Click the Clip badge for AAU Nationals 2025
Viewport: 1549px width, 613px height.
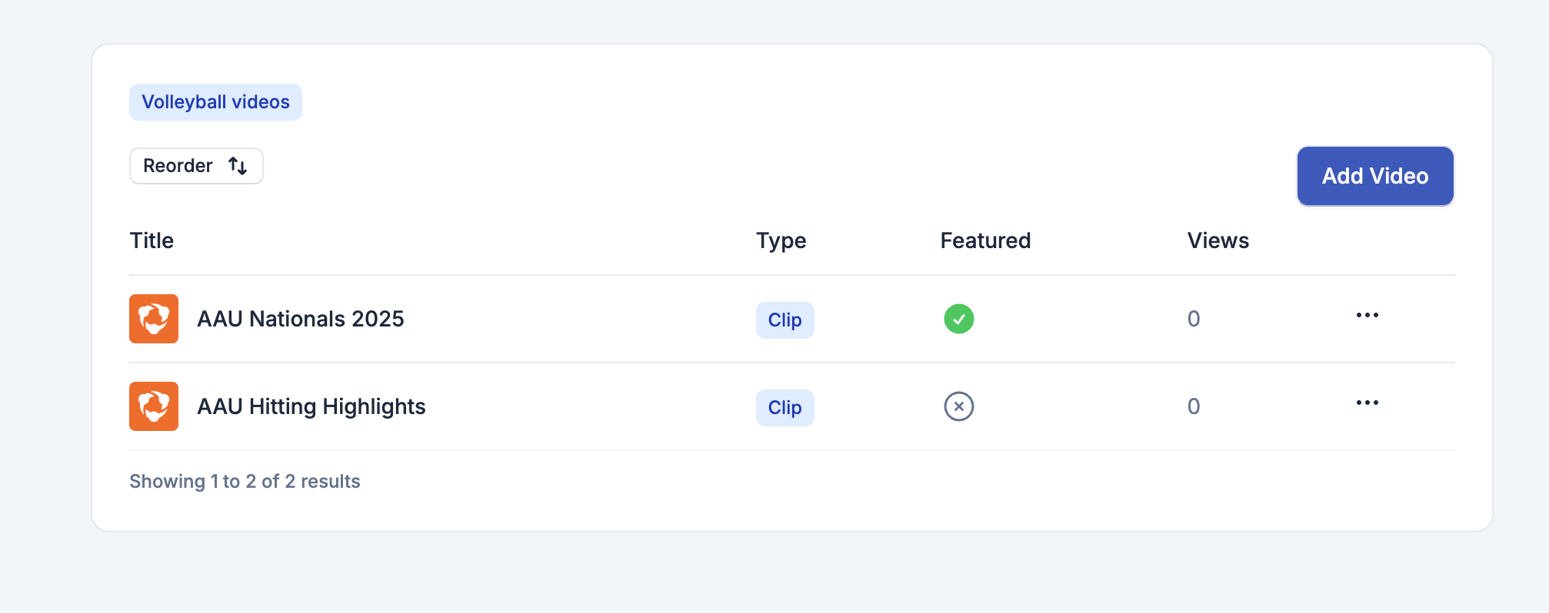point(784,320)
